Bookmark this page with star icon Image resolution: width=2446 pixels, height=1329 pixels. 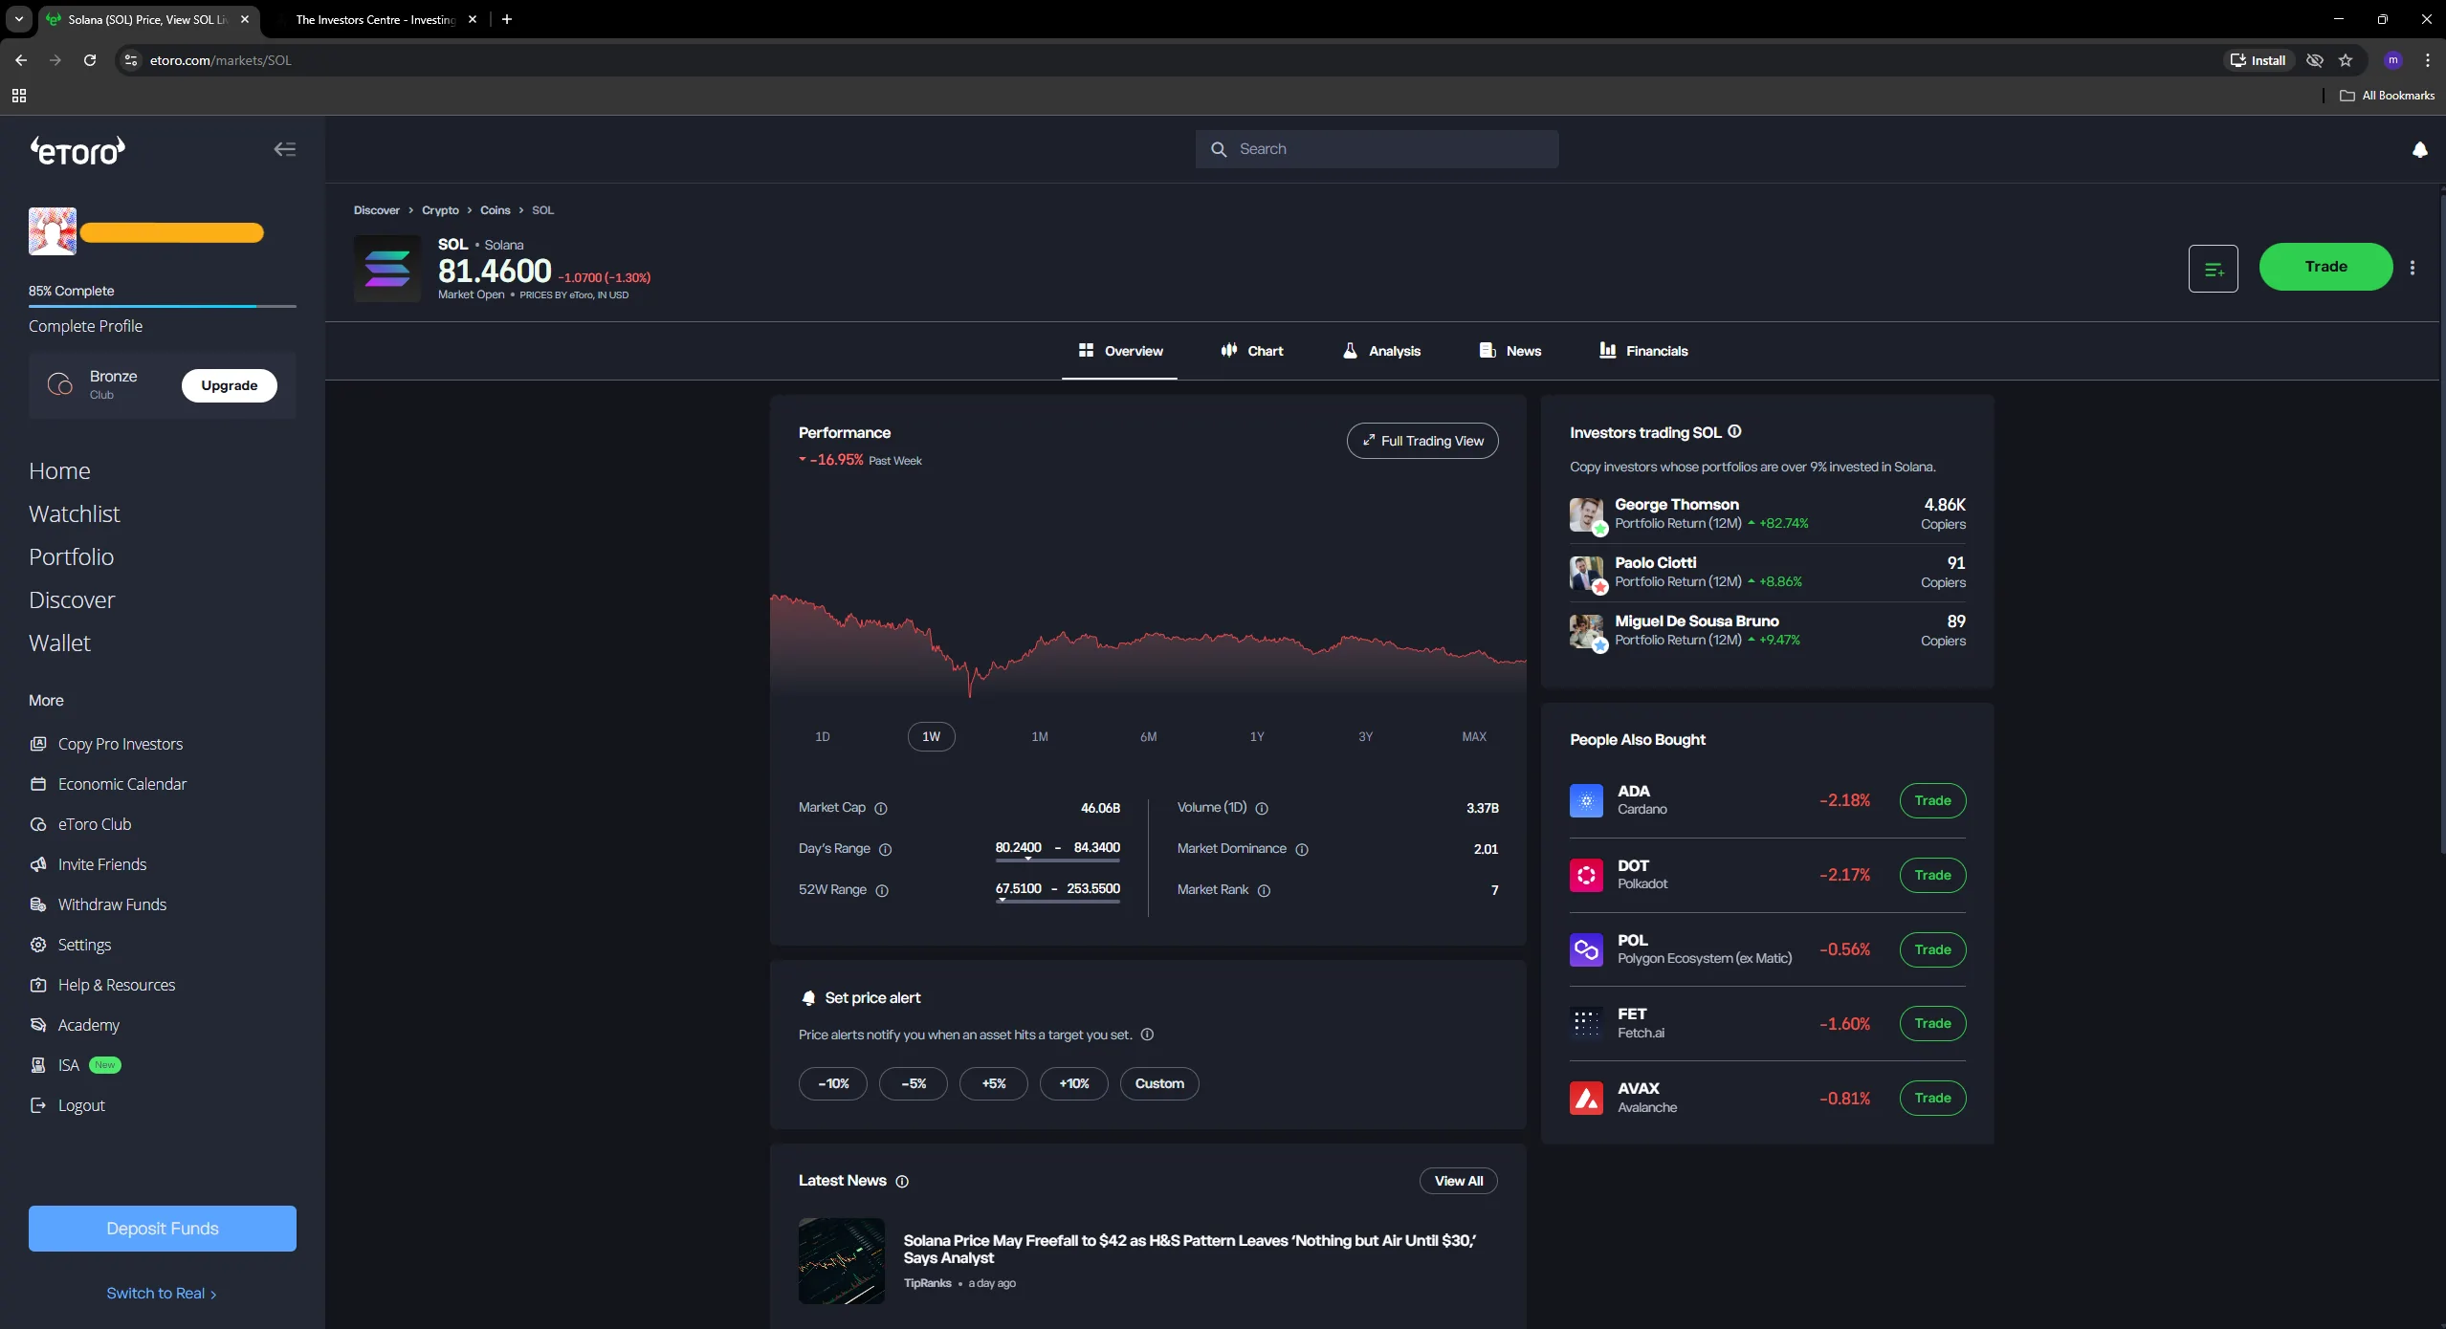coord(2346,60)
